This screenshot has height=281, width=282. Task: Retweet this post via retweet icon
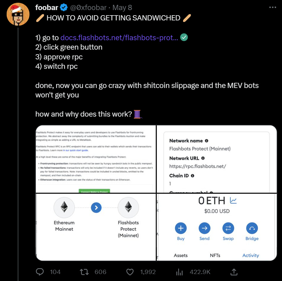coord(84,272)
